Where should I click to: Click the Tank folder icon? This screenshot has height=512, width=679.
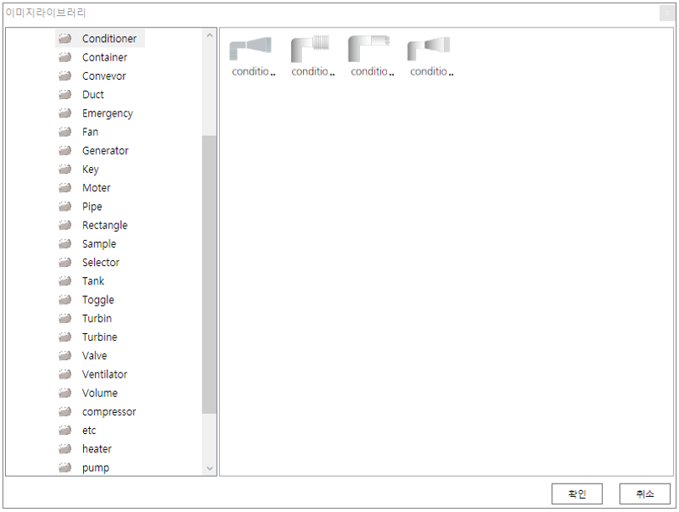[65, 280]
